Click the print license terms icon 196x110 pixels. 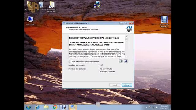coord(121,61)
